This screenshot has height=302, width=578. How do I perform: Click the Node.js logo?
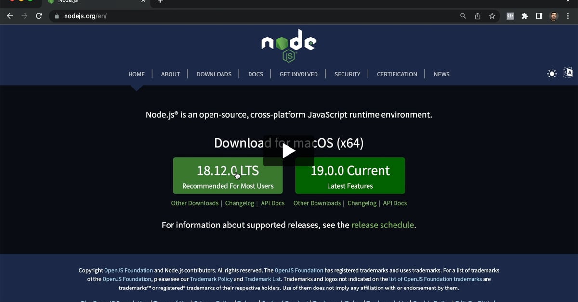289,46
